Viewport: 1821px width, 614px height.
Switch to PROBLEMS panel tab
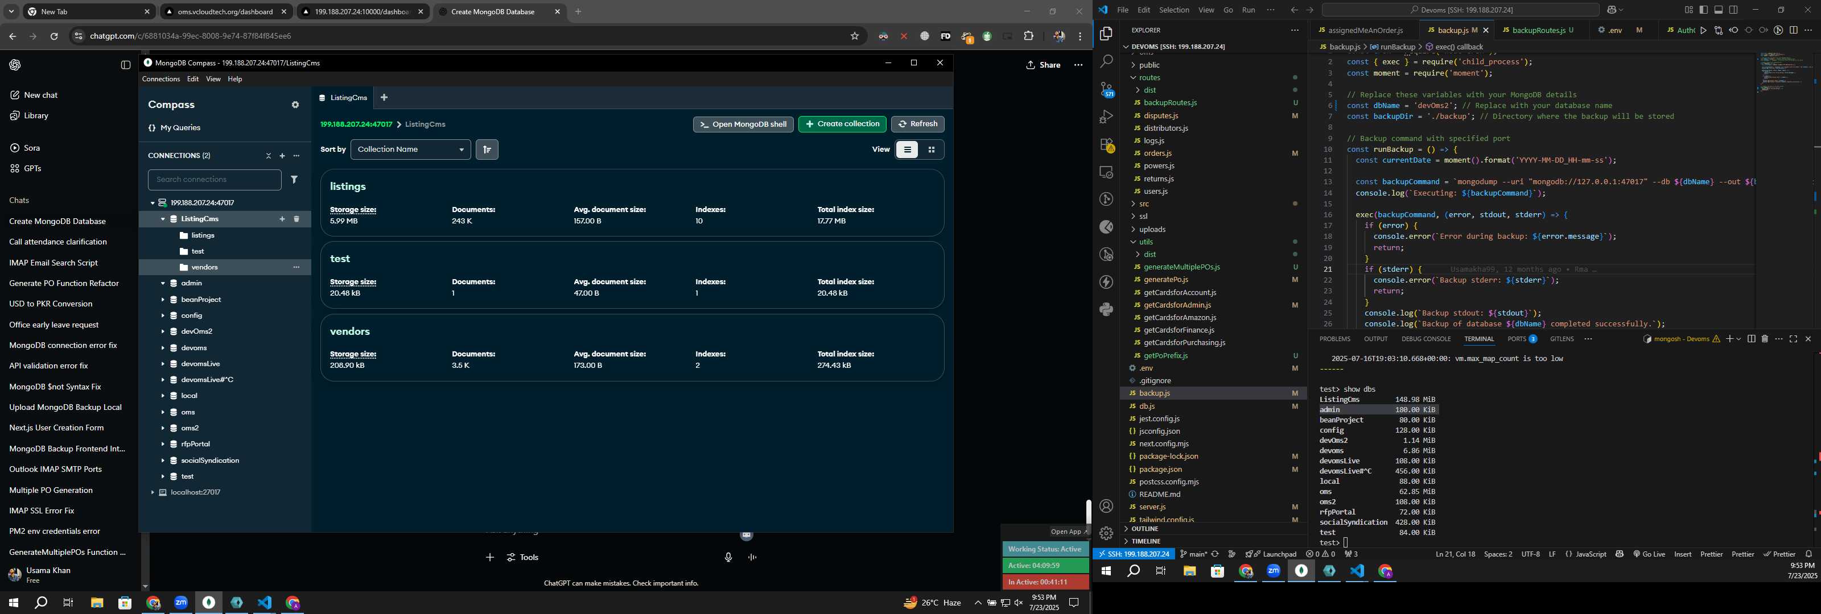click(x=1334, y=339)
